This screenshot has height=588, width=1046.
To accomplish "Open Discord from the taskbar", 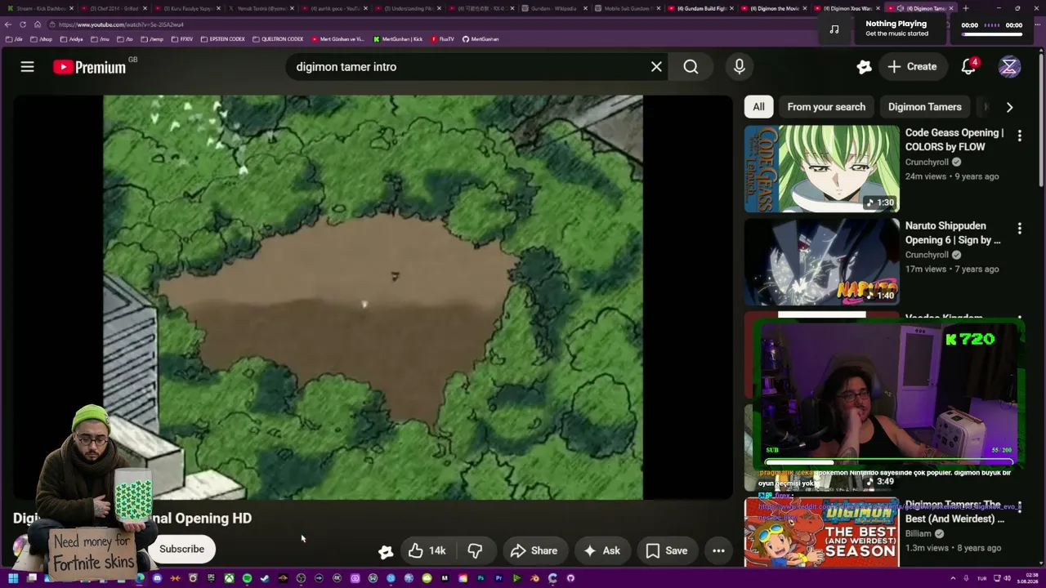I will (157, 578).
